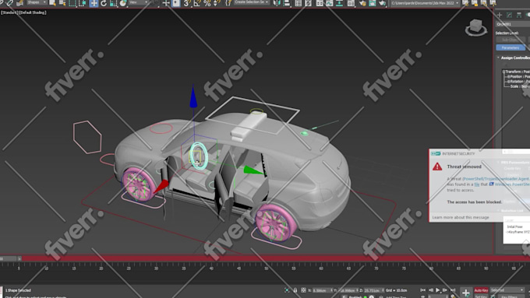The height and width of the screenshot is (298, 530).
Task: Open the Render Setup teapot icon
Action: pyautogui.click(x=362, y=3)
